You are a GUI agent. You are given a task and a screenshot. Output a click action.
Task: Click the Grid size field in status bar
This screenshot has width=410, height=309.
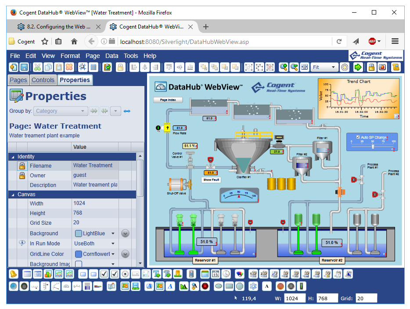[x=367, y=298]
